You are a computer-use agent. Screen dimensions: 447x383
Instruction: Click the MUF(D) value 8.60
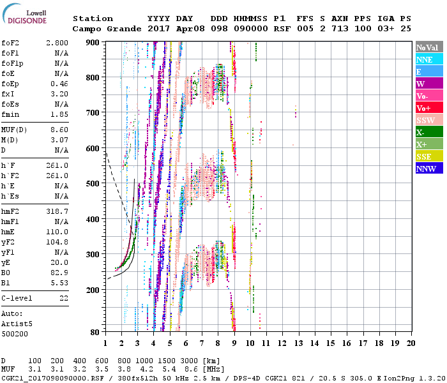click(x=59, y=130)
